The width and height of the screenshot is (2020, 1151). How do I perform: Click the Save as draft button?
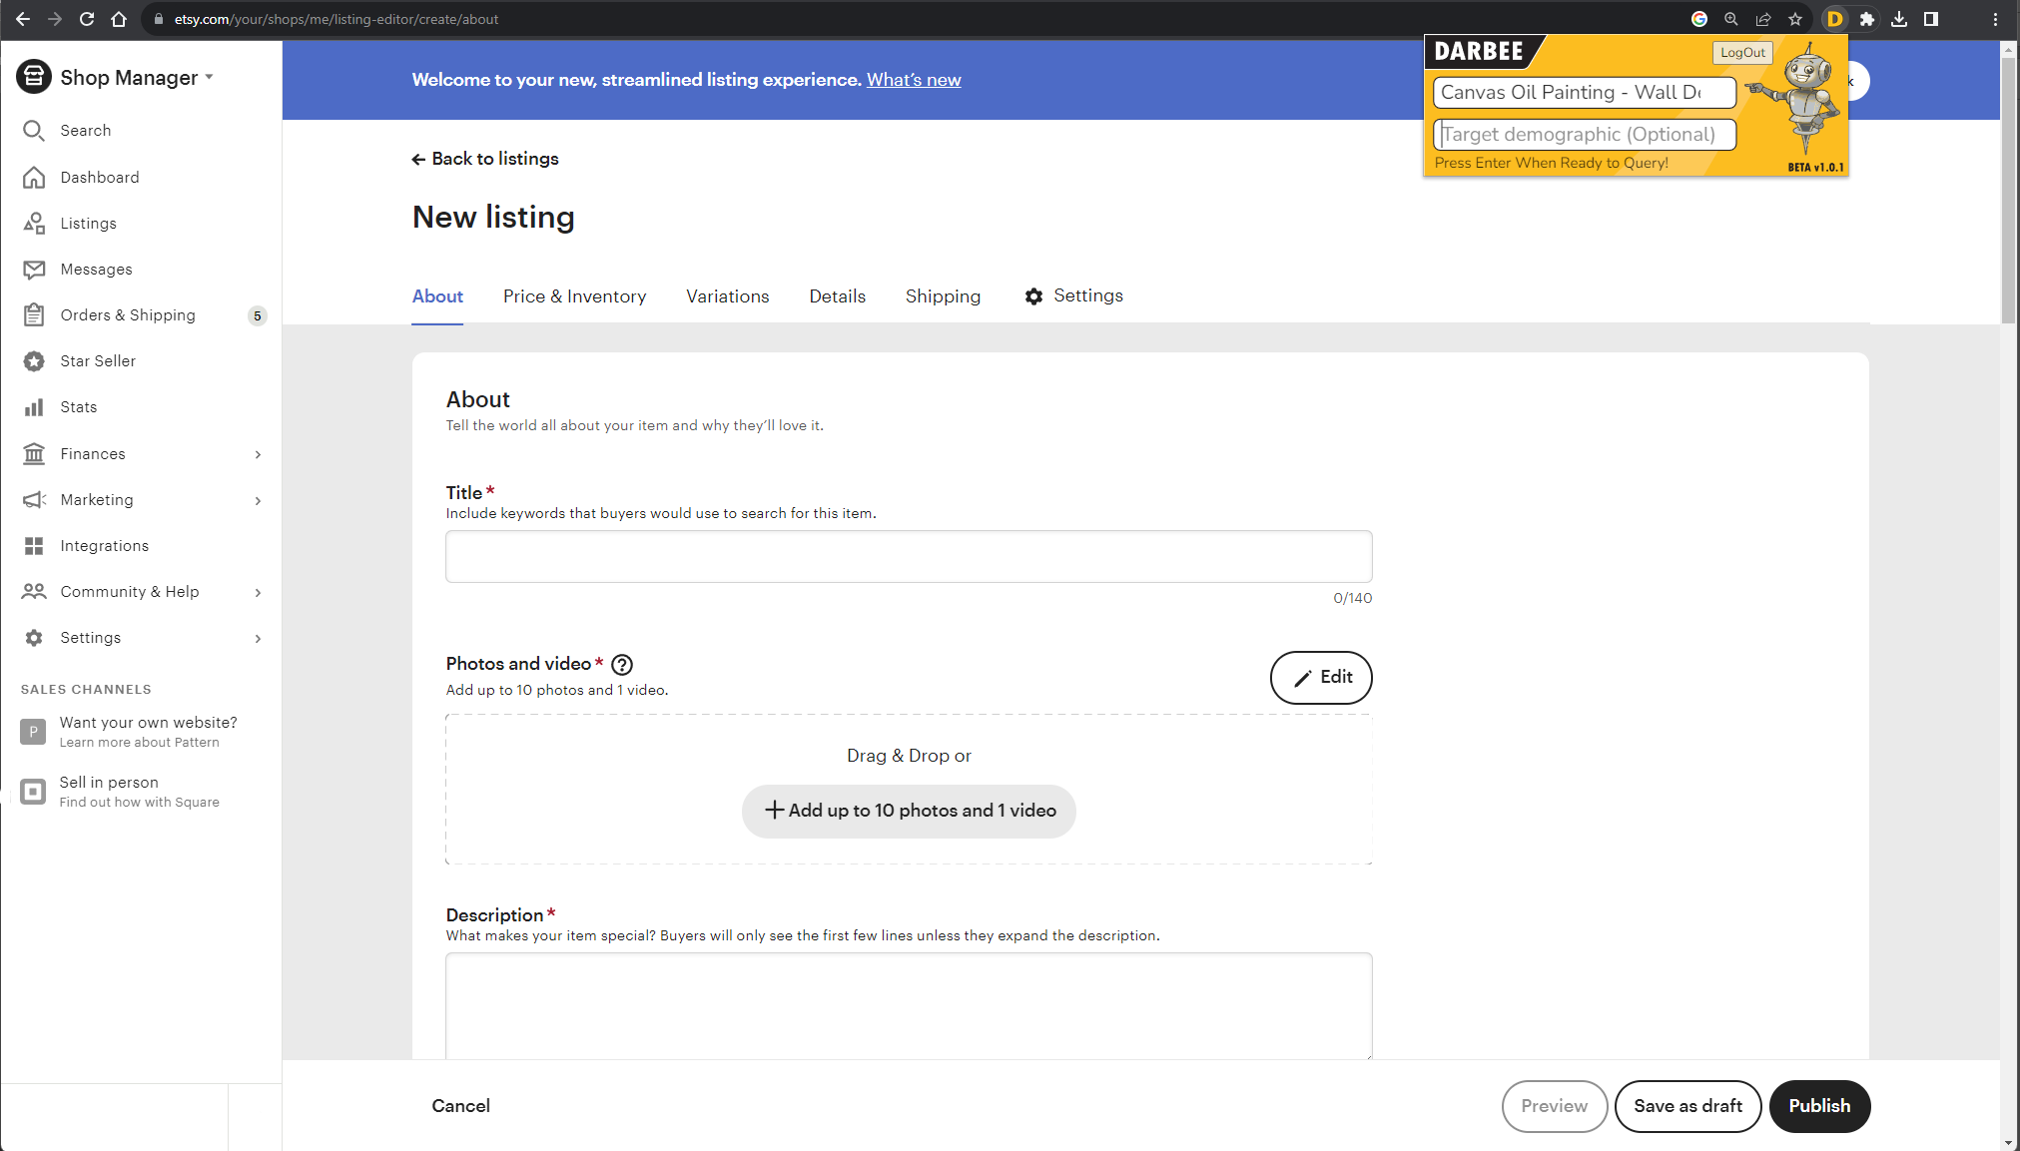(x=1687, y=1106)
